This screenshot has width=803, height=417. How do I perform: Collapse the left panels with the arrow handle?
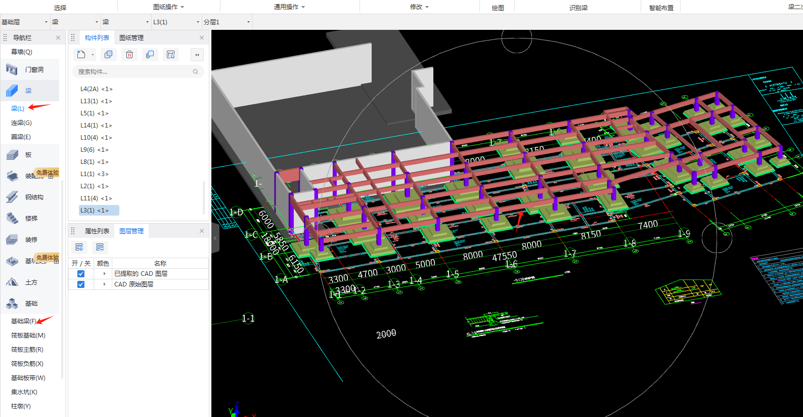pos(215,238)
